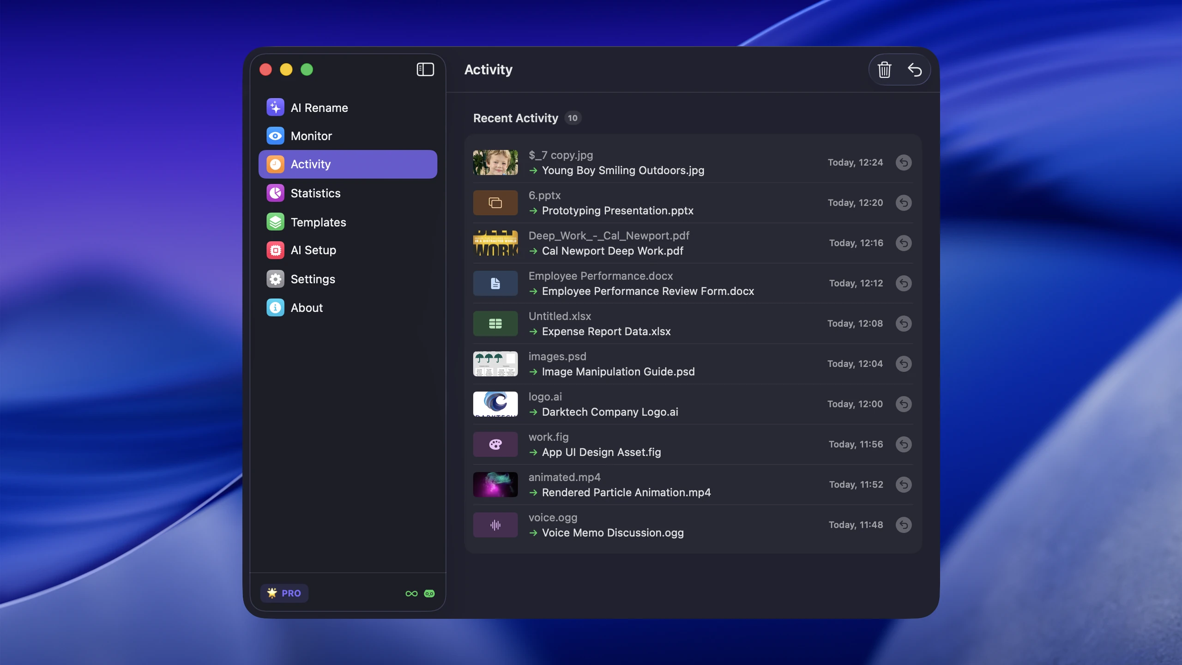Toggle the sidebar panel icon

(x=425, y=69)
